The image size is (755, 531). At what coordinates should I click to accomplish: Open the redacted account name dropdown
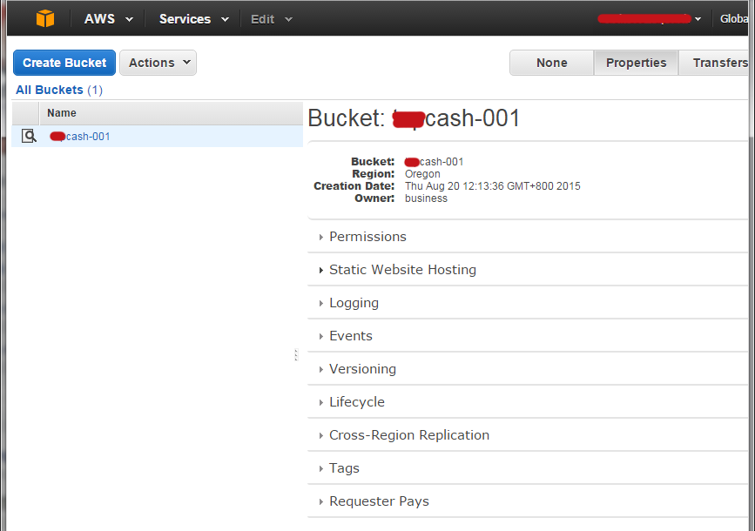pyautogui.click(x=649, y=19)
